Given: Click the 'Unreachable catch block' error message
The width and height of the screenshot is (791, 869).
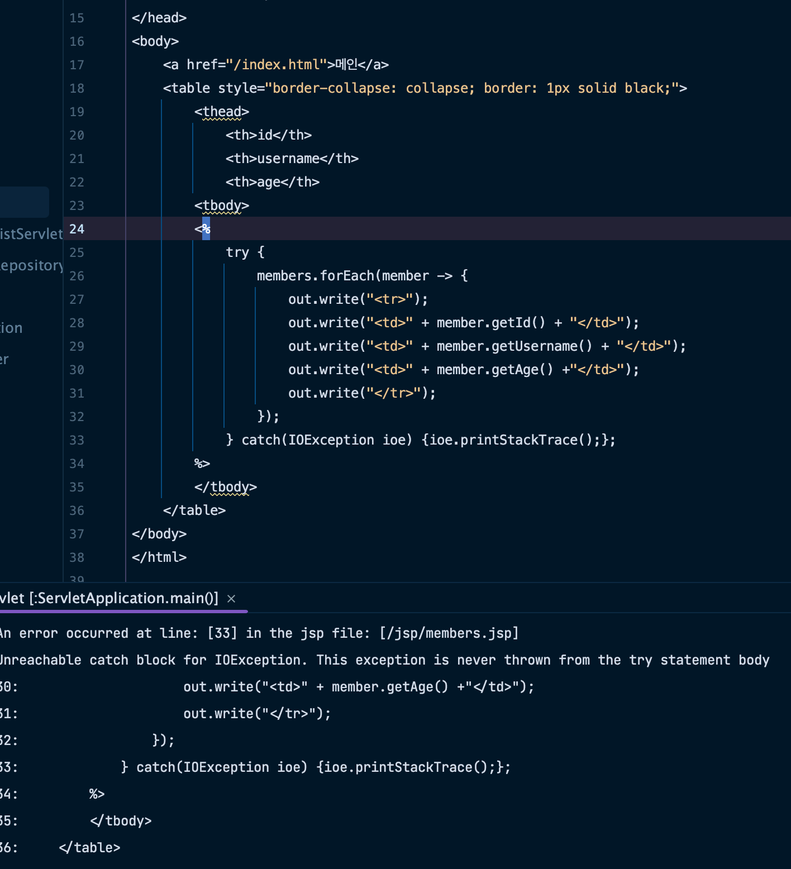Looking at the screenshot, I should point(384,660).
